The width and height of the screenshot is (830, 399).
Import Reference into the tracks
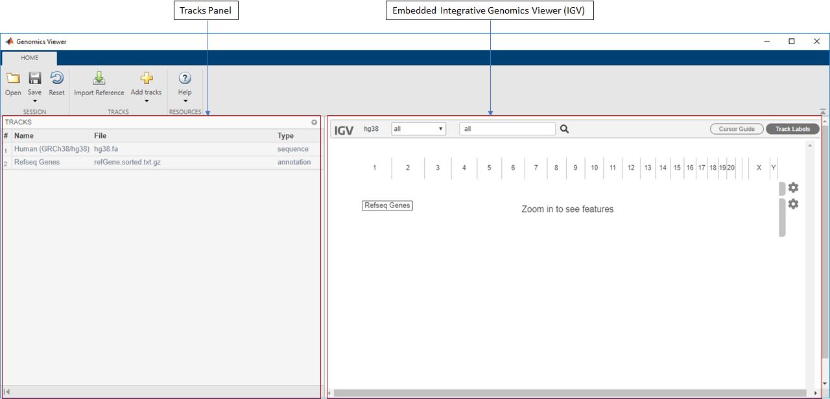point(99,83)
